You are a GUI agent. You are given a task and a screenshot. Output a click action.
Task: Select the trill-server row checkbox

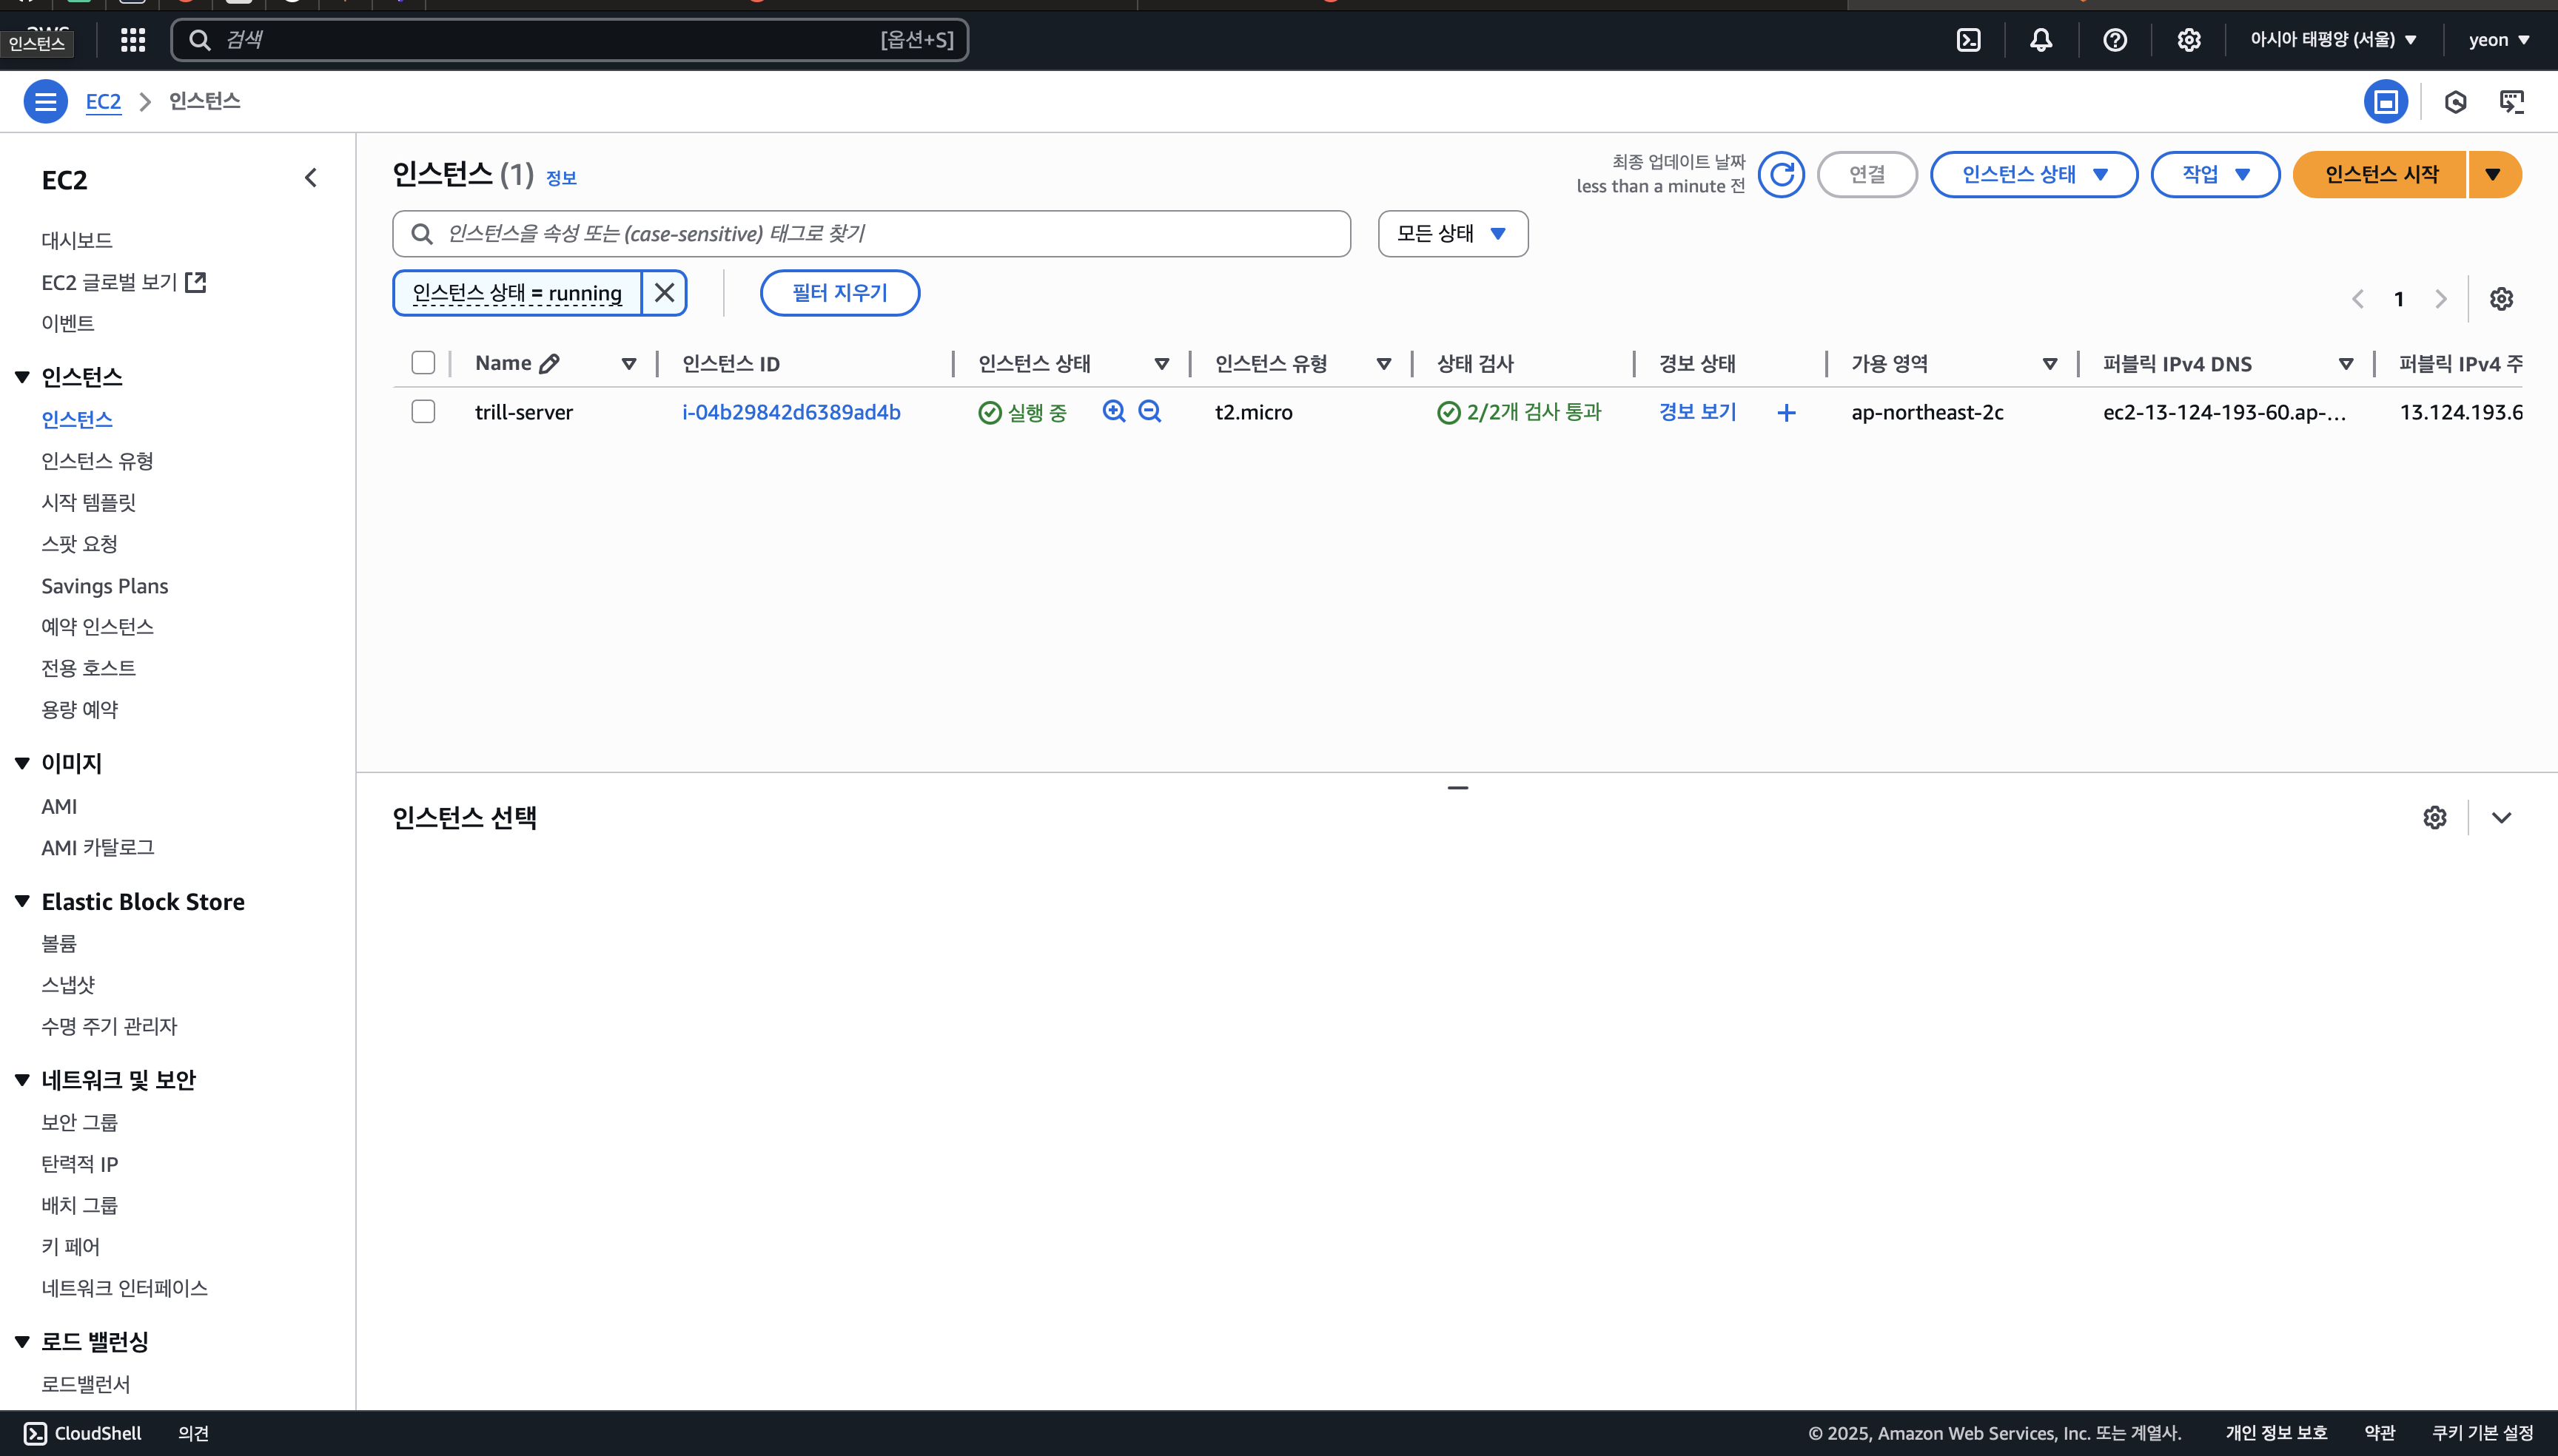tap(423, 412)
